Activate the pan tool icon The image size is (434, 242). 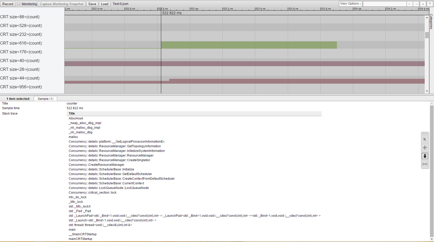pos(425,148)
